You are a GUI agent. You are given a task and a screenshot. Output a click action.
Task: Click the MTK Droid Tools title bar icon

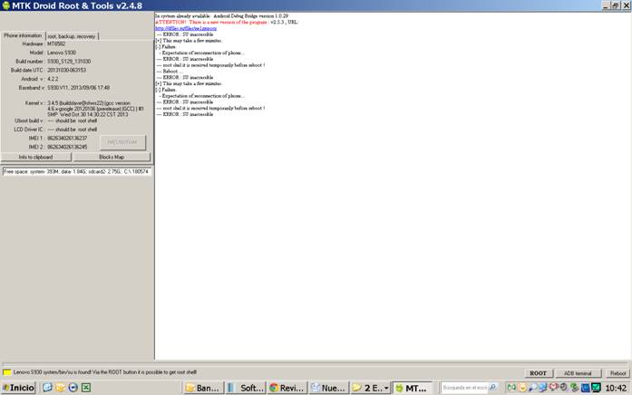click(x=6, y=5)
